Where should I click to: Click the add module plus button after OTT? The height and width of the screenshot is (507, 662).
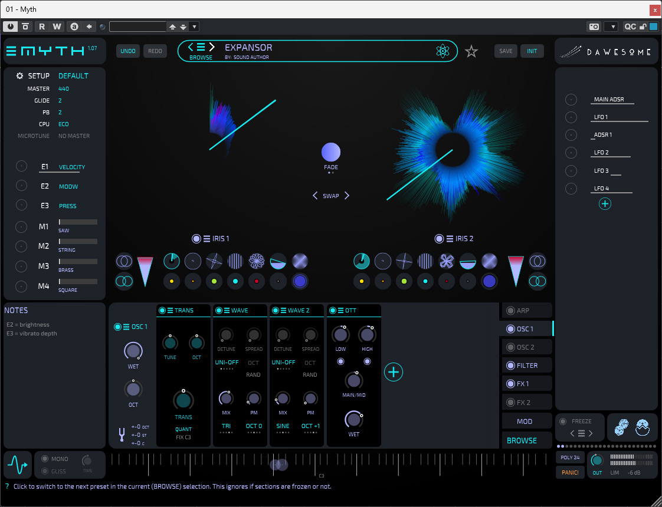pyautogui.click(x=394, y=372)
